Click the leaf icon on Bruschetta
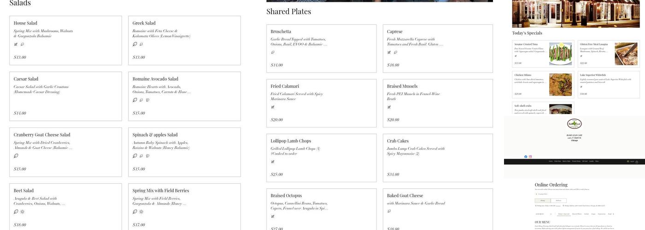Viewport: 645px width, 230px height. [273, 52]
